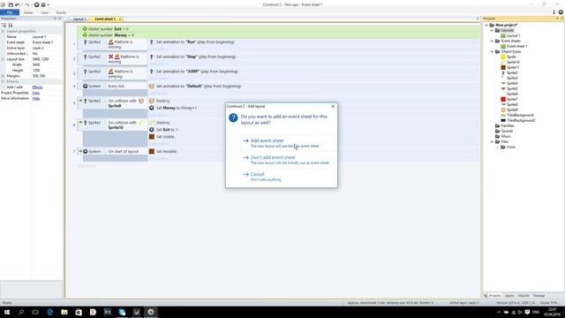Choose Don't add event sheet option

click(x=287, y=160)
